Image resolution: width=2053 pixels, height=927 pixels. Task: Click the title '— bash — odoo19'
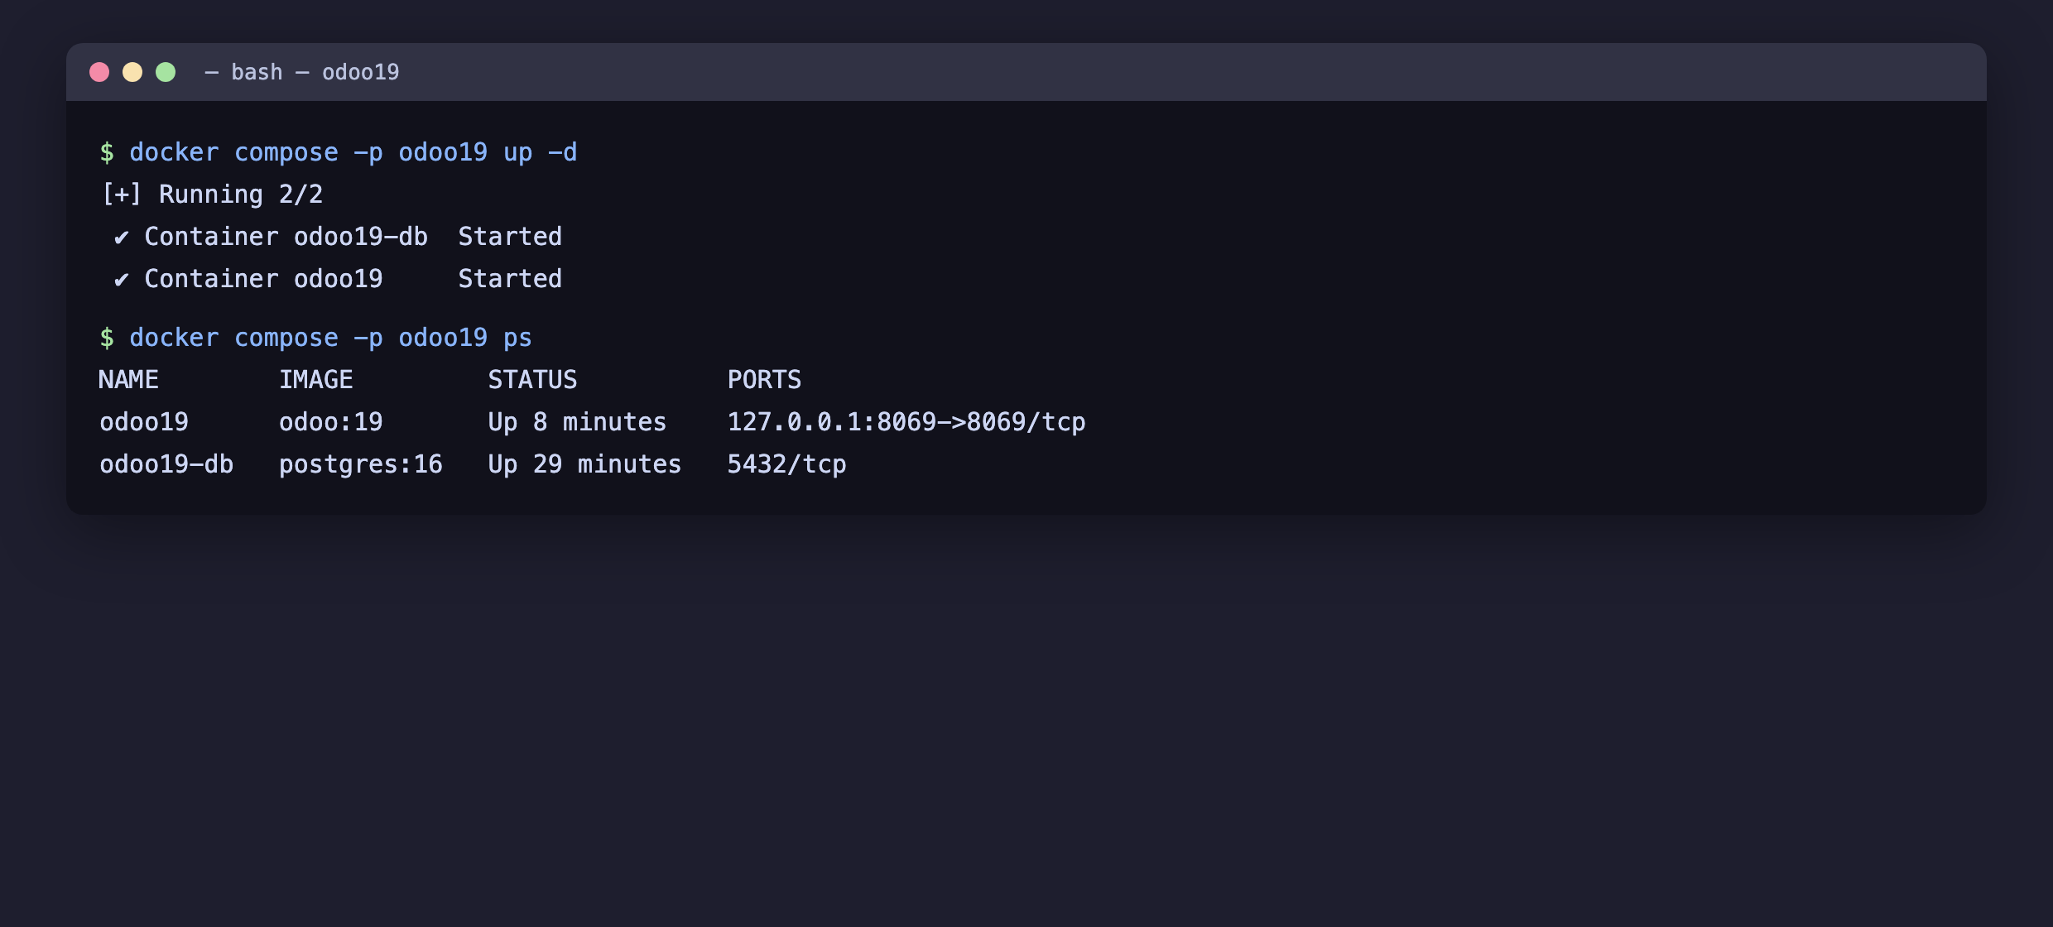pos(302,72)
